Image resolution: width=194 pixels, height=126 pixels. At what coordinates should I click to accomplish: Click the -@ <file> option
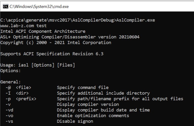pos(18,88)
